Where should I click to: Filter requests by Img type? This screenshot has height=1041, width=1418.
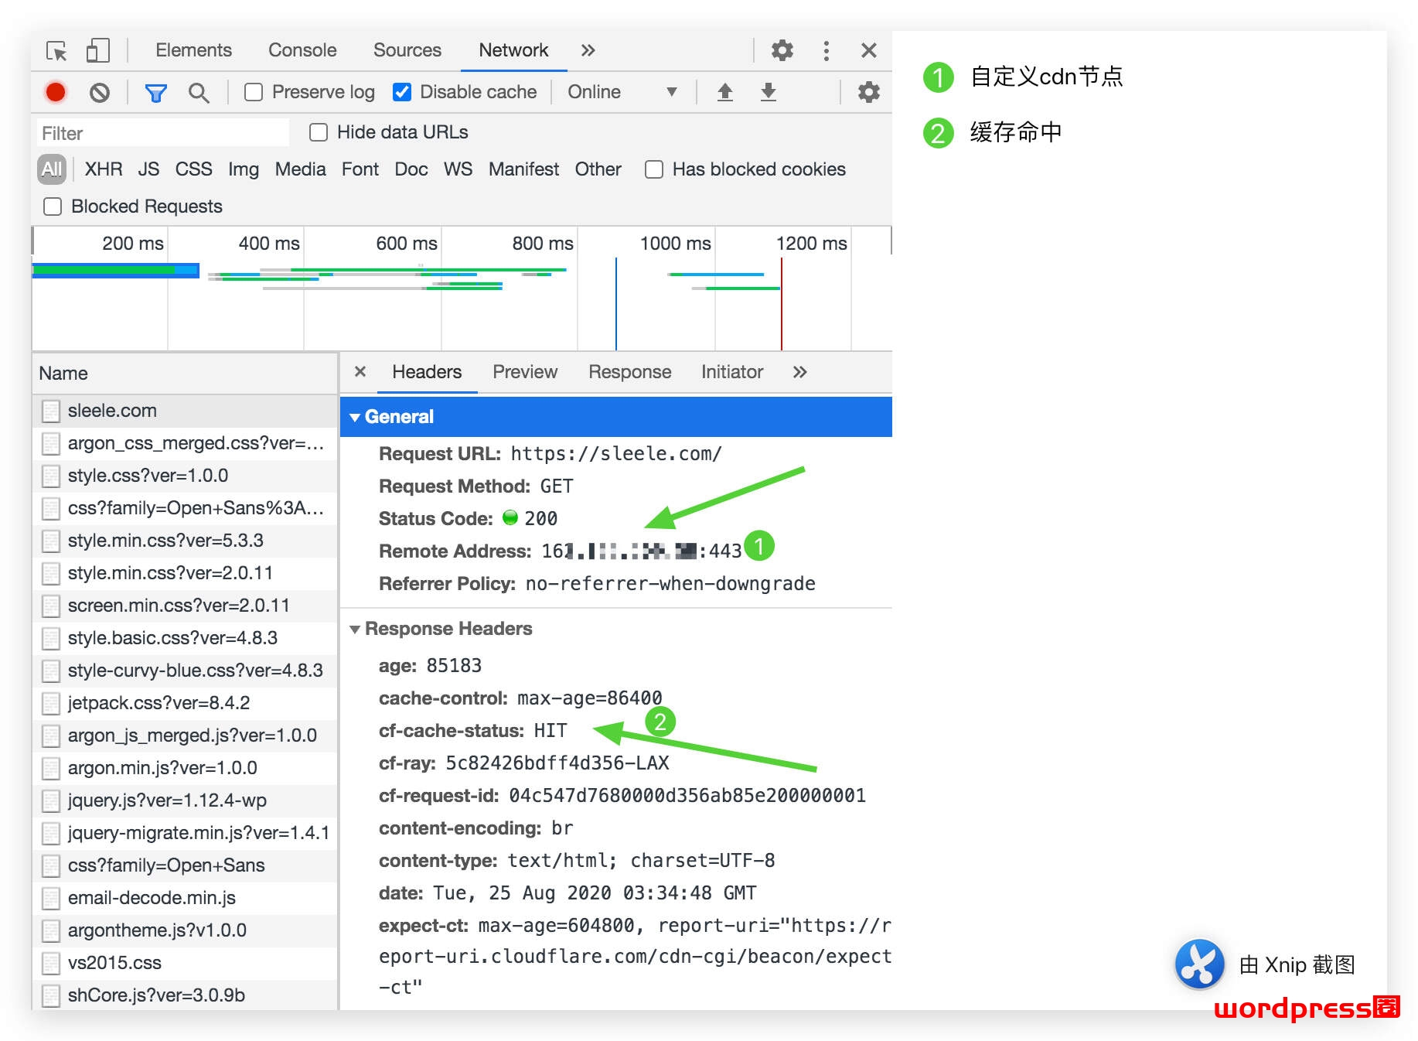pos(244,169)
